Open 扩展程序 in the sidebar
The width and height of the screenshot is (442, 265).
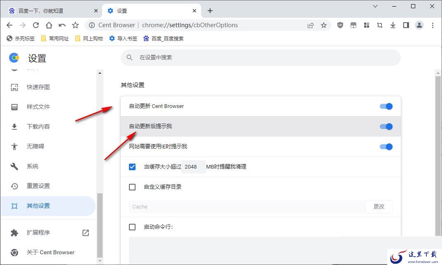point(48,232)
